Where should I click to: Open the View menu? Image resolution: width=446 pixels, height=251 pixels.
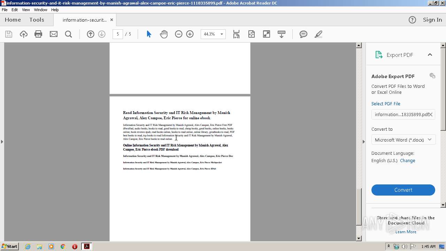click(26, 10)
